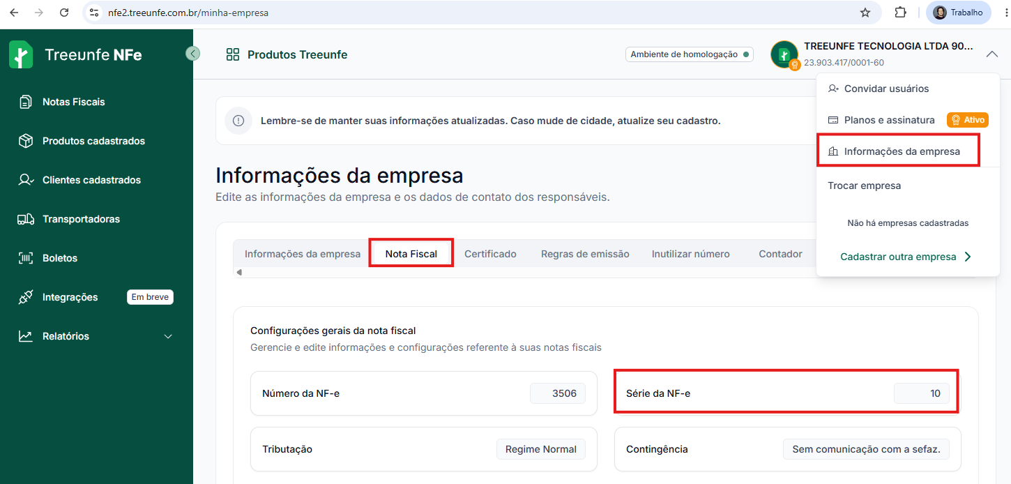Click Não há empresas cadastradas text
Viewport: 1011px width, 484px height.
tap(908, 223)
